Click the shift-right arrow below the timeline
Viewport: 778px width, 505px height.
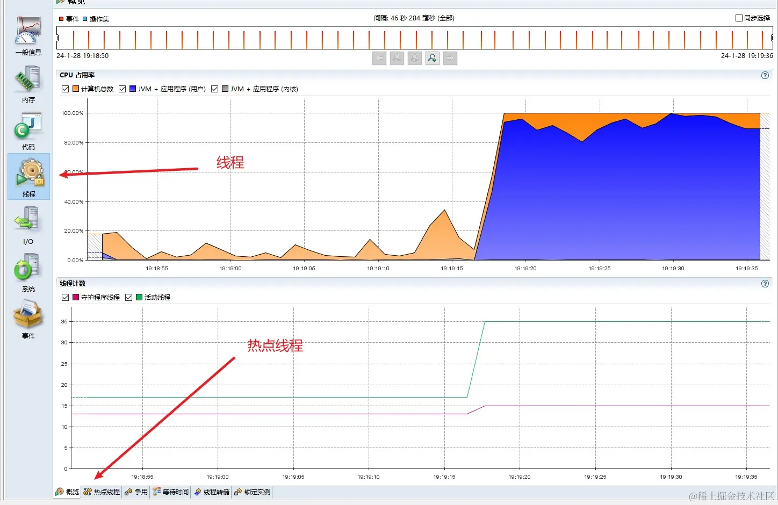click(450, 58)
